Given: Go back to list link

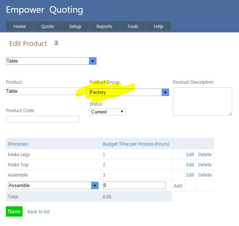Looking at the screenshot, I should coord(39,212).
